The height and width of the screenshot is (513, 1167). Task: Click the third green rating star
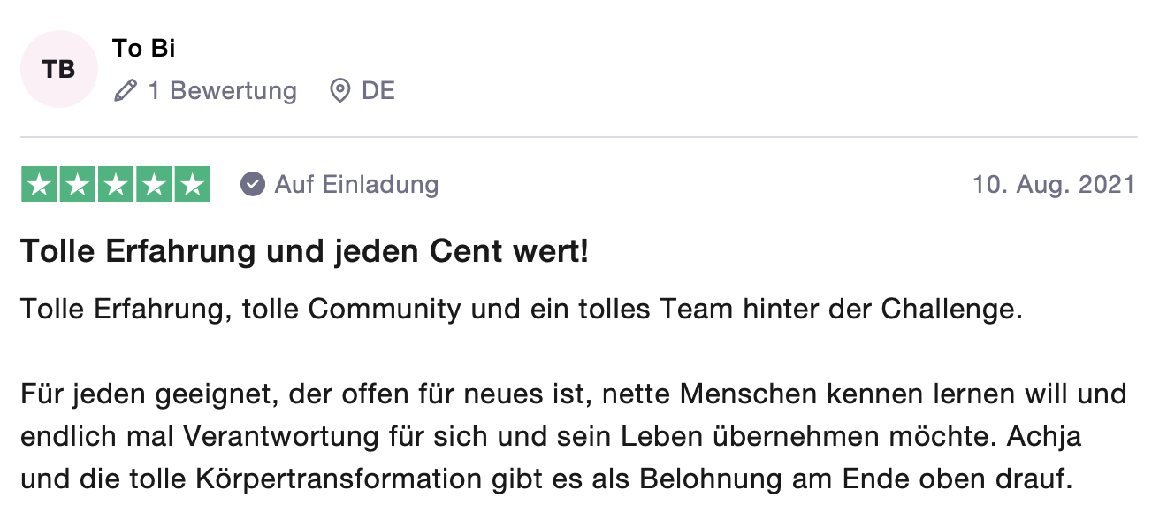[x=115, y=184]
